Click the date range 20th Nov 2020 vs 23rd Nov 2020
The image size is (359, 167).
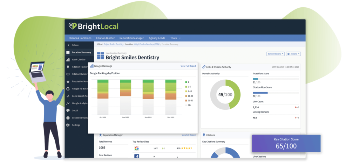pos(285,67)
